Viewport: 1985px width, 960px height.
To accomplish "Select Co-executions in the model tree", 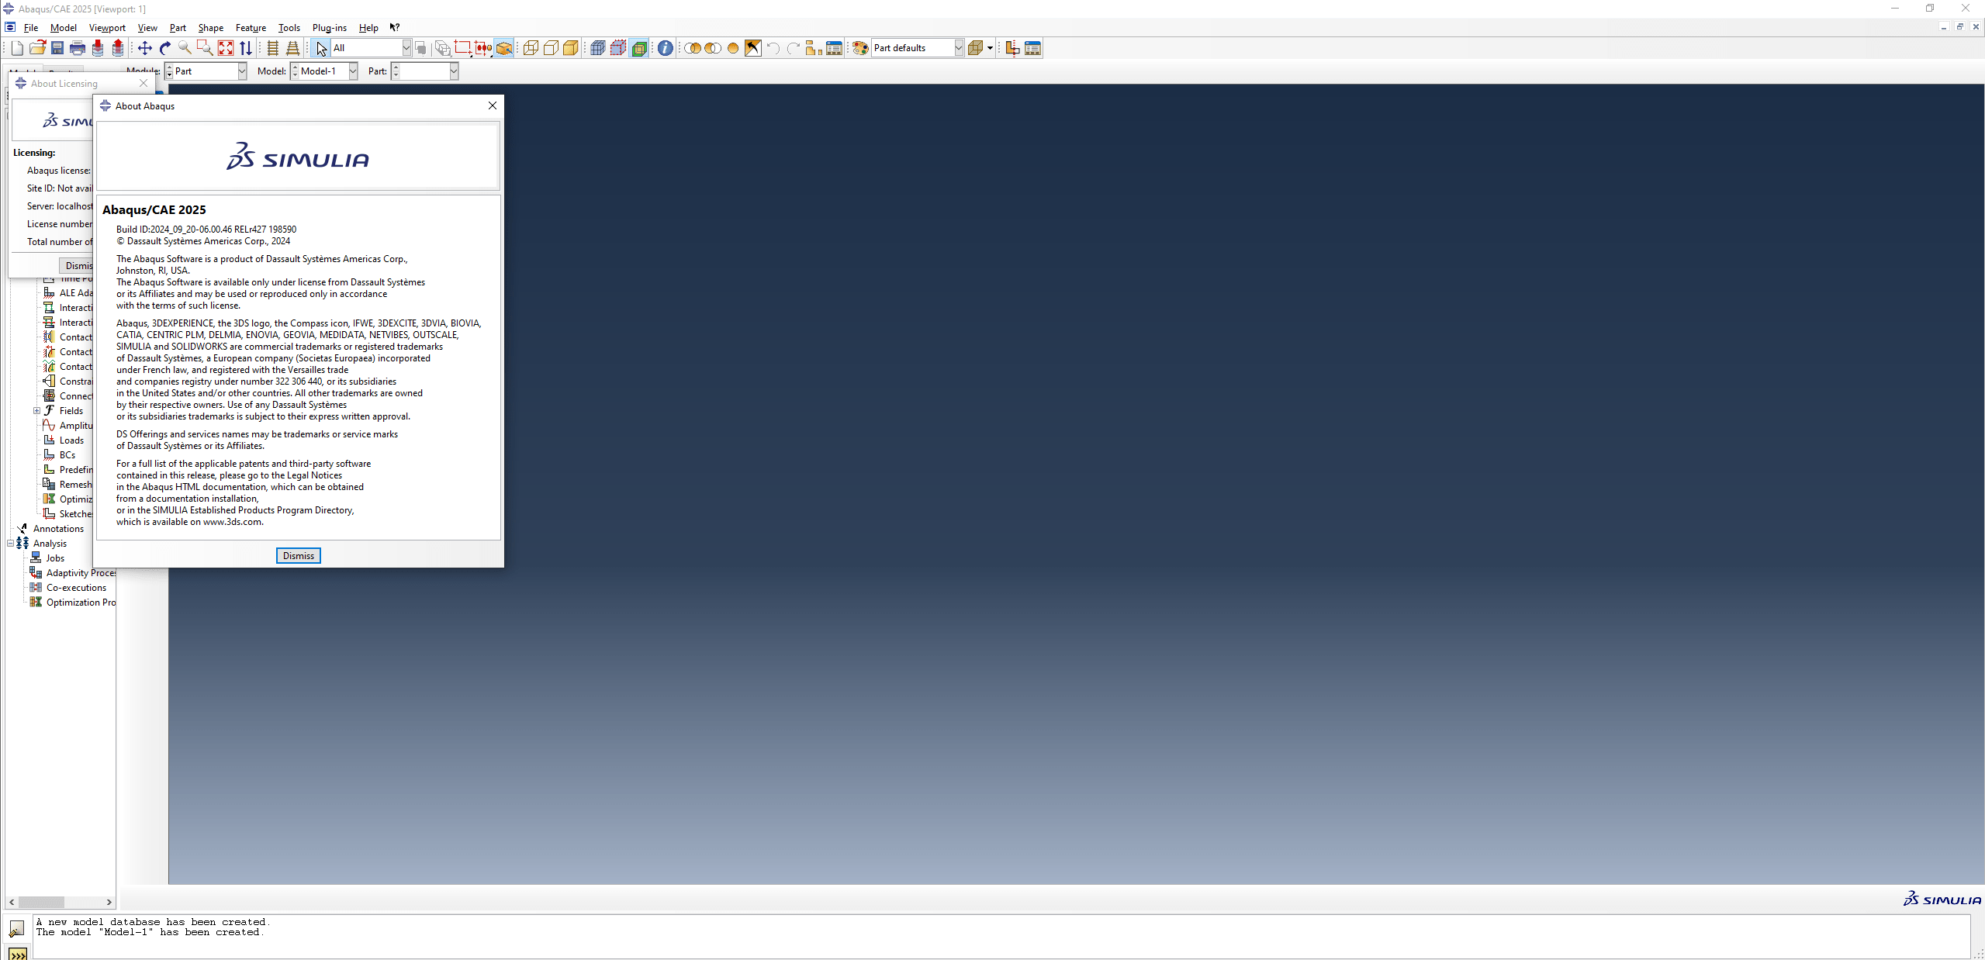I will pyautogui.click(x=76, y=587).
